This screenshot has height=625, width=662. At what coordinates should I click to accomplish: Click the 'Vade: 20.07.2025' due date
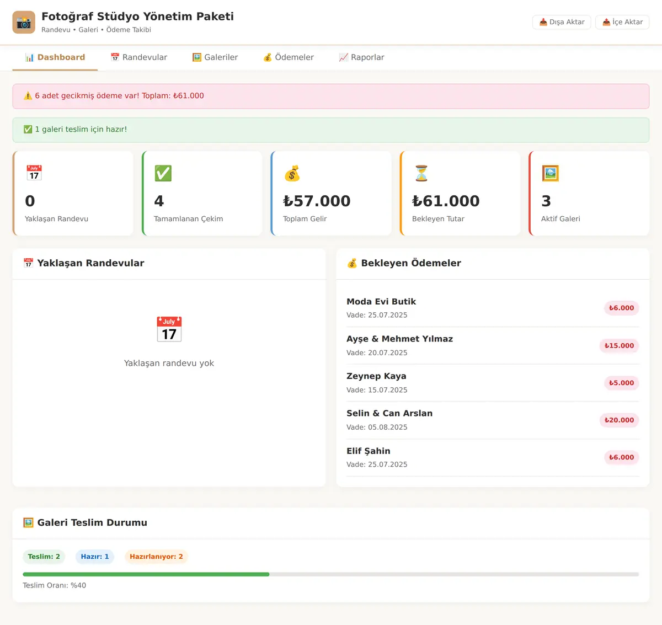[x=377, y=353]
